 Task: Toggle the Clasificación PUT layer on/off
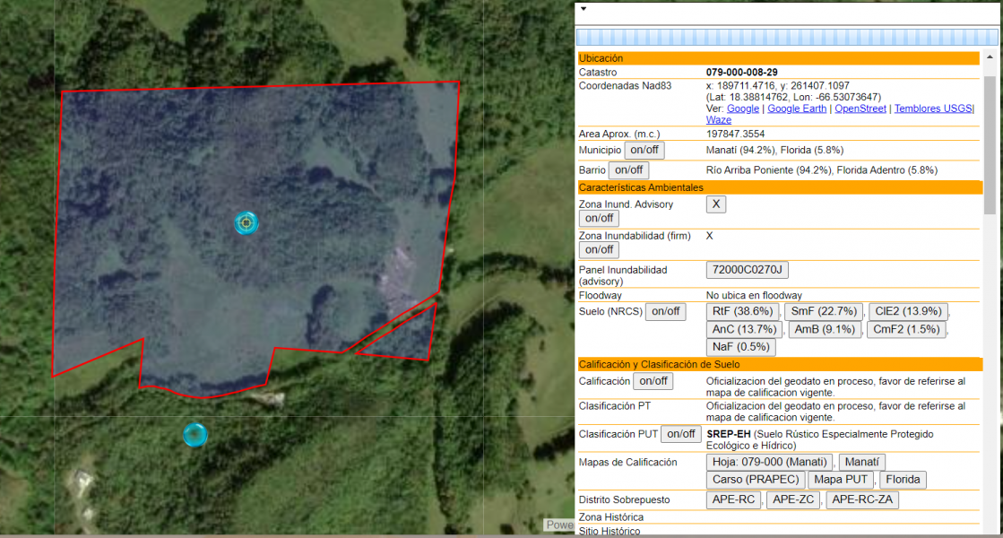(x=680, y=434)
